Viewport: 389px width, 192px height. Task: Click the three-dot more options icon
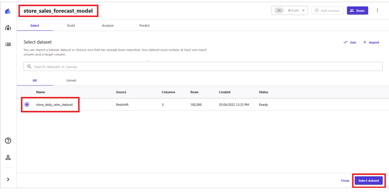377,10
